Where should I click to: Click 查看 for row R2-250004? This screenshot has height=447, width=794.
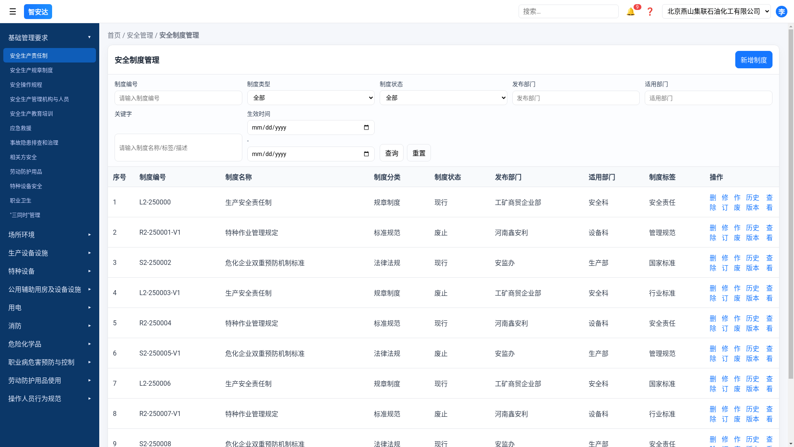769,323
